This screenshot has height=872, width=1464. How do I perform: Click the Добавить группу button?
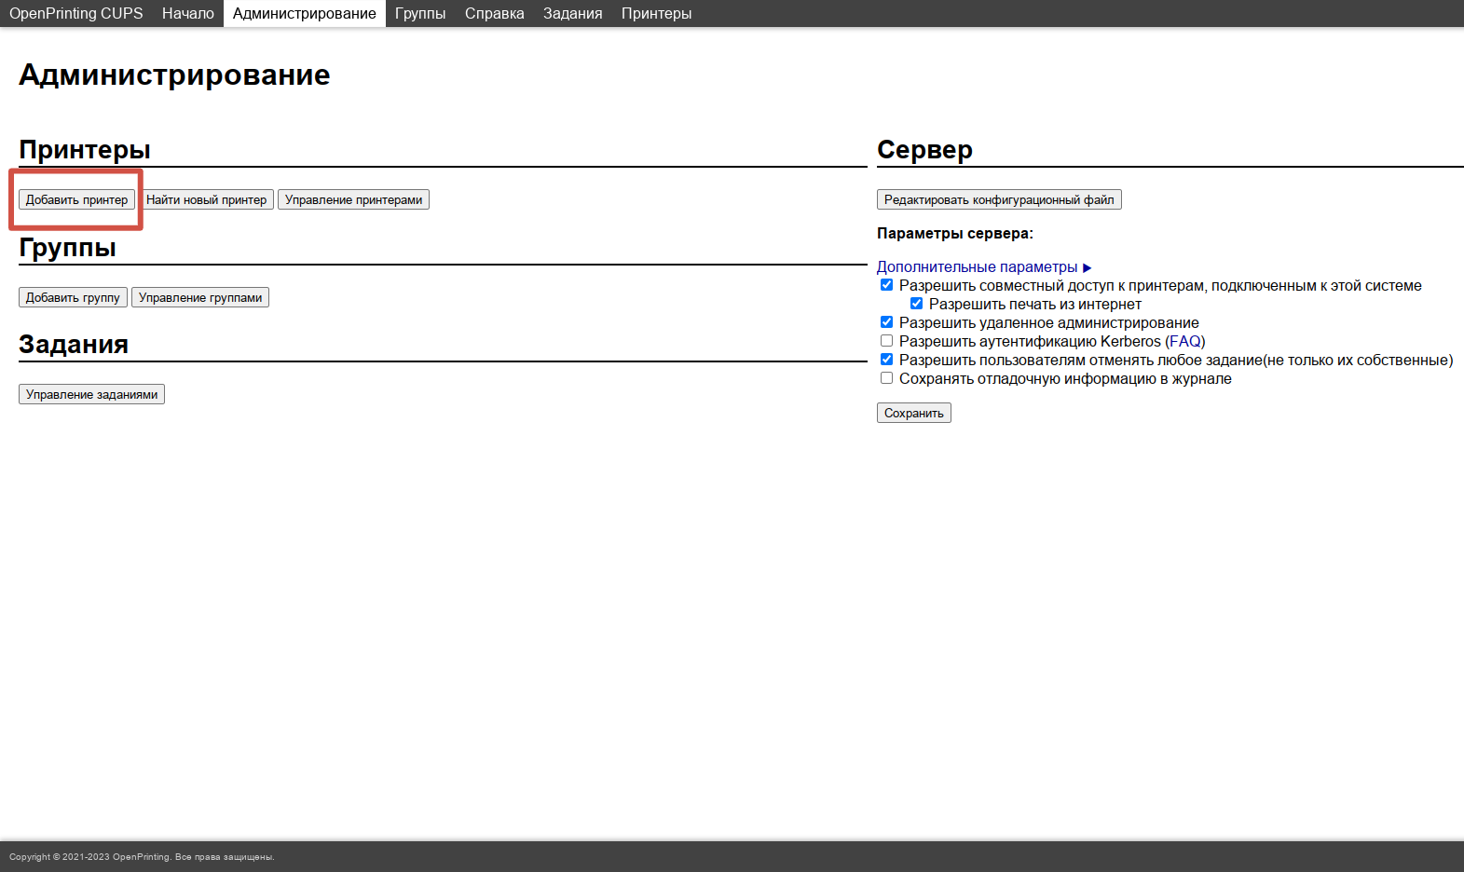[x=73, y=297]
